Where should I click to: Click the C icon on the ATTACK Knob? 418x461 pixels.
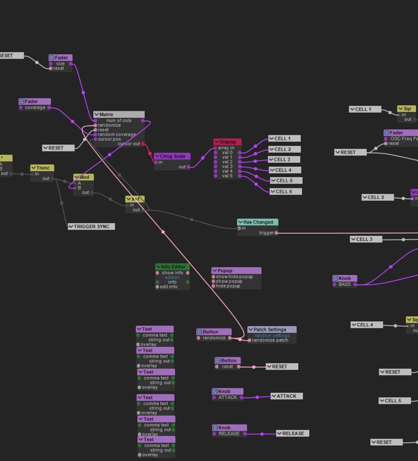[x=215, y=392]
